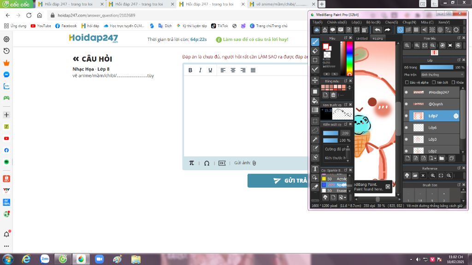
Task: Click the Hoidap247 logo link
Action: click(x=93, y=39)
